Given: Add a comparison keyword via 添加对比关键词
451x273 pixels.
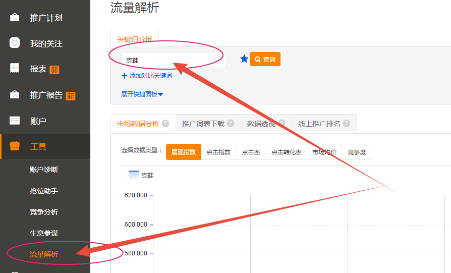Looking at the screenshot, I should pos(147,76).
